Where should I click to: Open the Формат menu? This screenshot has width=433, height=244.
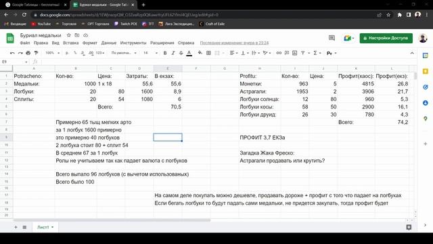[x=90, y=43]
